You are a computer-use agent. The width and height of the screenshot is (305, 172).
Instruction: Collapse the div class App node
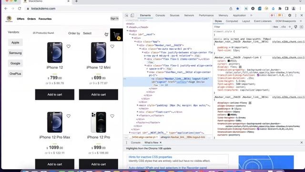pyautogui.click(x=135, y=42)
